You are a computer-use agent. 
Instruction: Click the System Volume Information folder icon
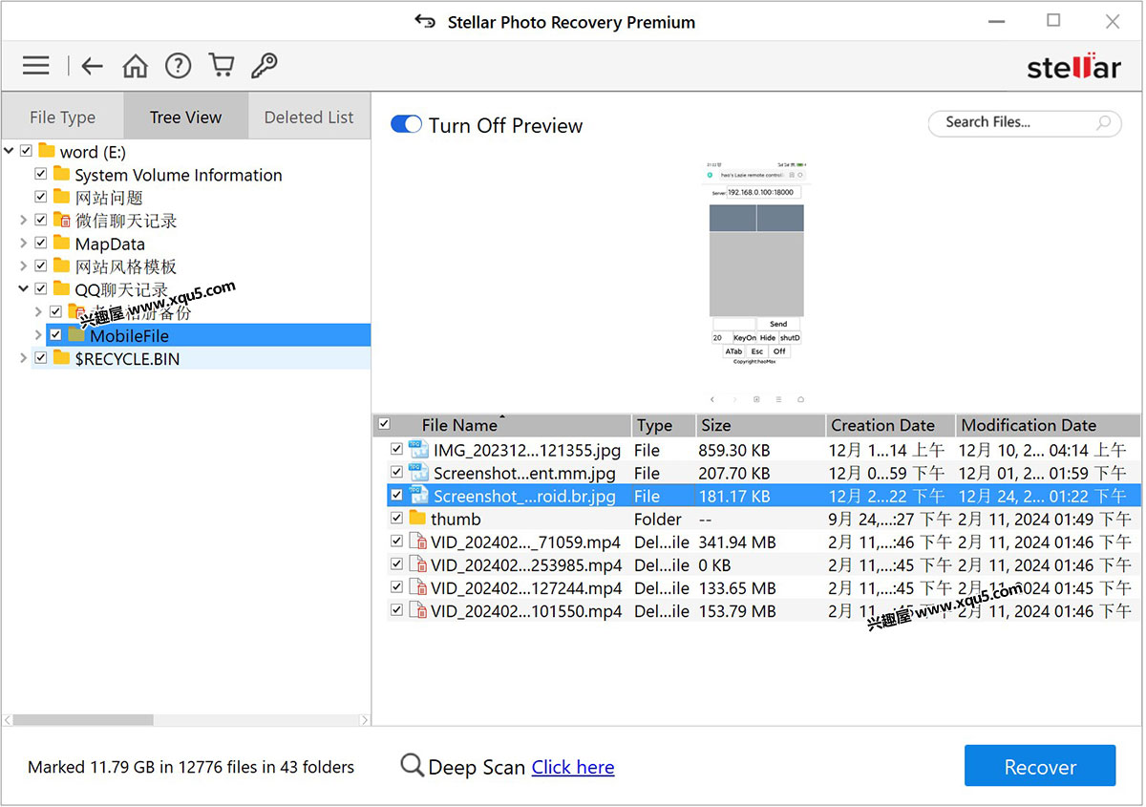click(61, 174)
